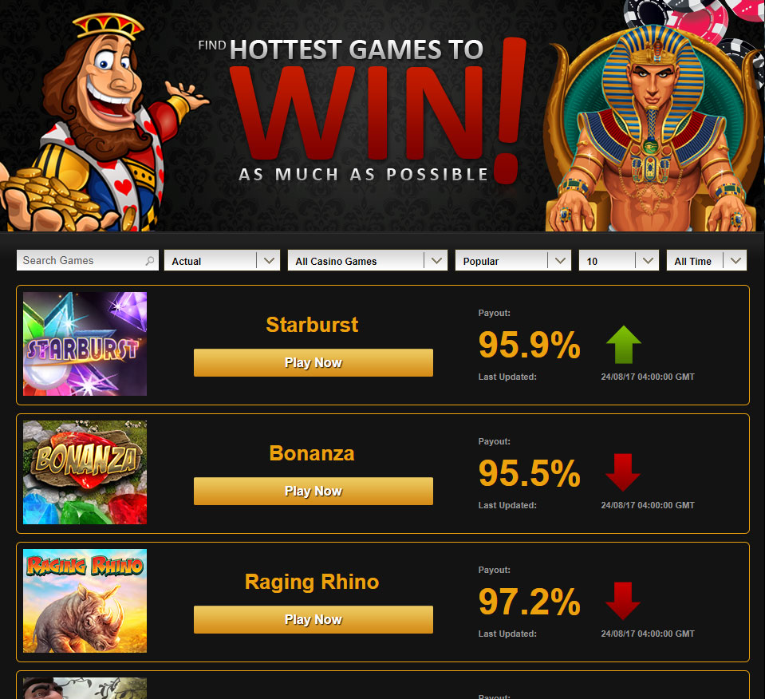Click Bonanza red down arrow

(x=623, y=472)
